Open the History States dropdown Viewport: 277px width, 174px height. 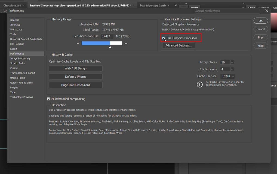[232, 62]
